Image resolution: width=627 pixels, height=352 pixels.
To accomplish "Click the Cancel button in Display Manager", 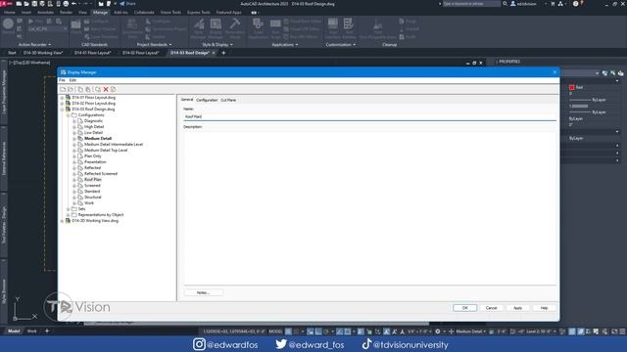I will click(492, 308).
